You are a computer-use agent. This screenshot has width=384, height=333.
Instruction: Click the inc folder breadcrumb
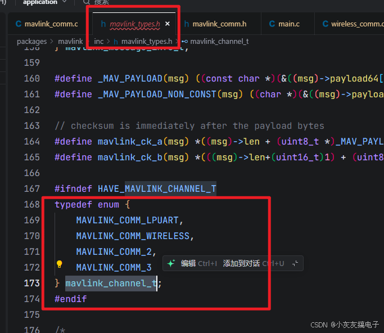click(x=99, y=42)
